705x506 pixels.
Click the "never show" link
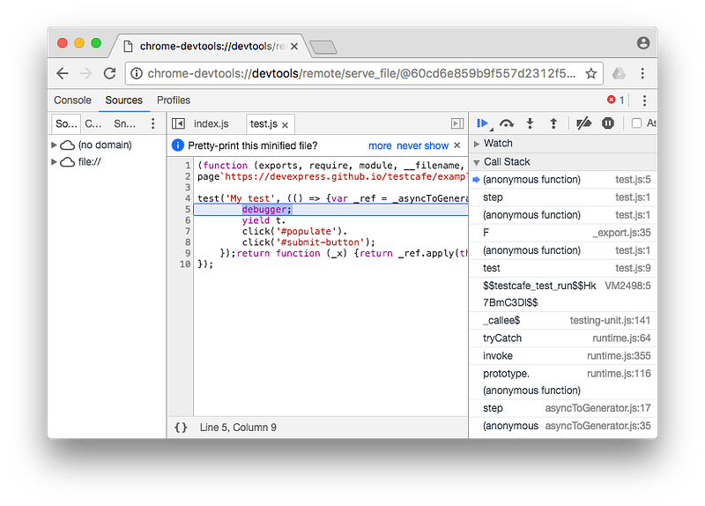click(x=422, y=145)
